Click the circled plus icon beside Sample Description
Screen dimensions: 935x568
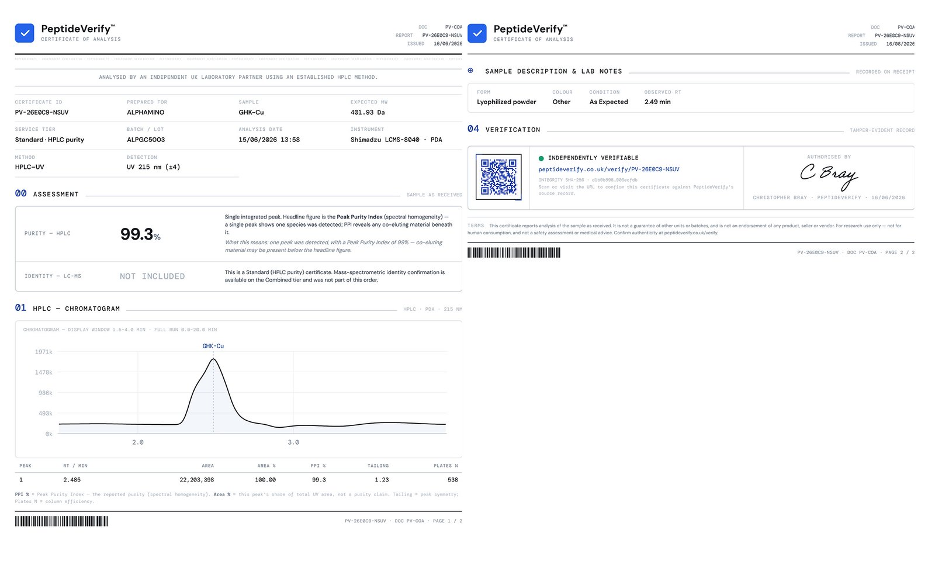click(470, 71)
